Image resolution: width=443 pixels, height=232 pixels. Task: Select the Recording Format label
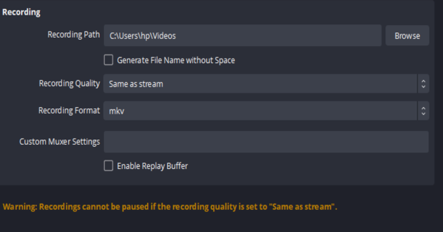[69, 110]
